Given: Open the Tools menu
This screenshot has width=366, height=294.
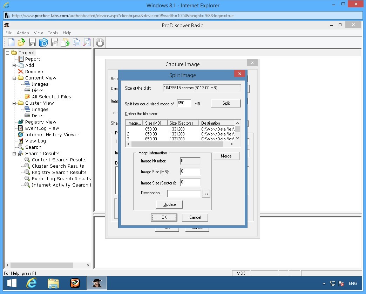Looking at the screenshot, I should pyautogui.click(x=53, y=33).
